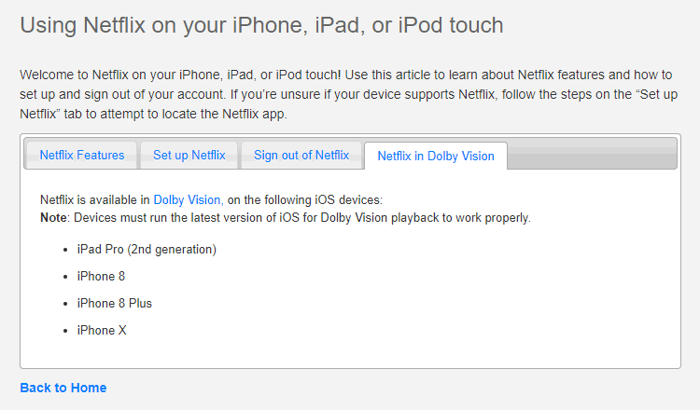Follow the Dolby Vision hyperlink
Image resolution: width=700 pixels, height=410 pixels.
coord(187,199)
